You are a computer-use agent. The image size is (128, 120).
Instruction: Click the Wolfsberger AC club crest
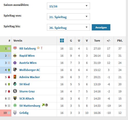[15, 70]
